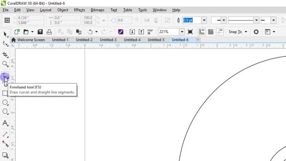The height and width of the screenshot is (161, 286).
Task: Paste from clipboard
Action: (79, 32)
